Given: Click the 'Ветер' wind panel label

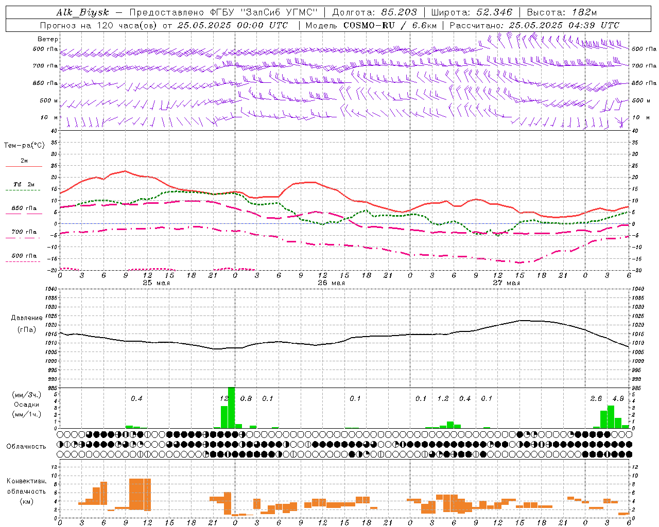Looking at the screenshot, I should (x=48, y=39).
